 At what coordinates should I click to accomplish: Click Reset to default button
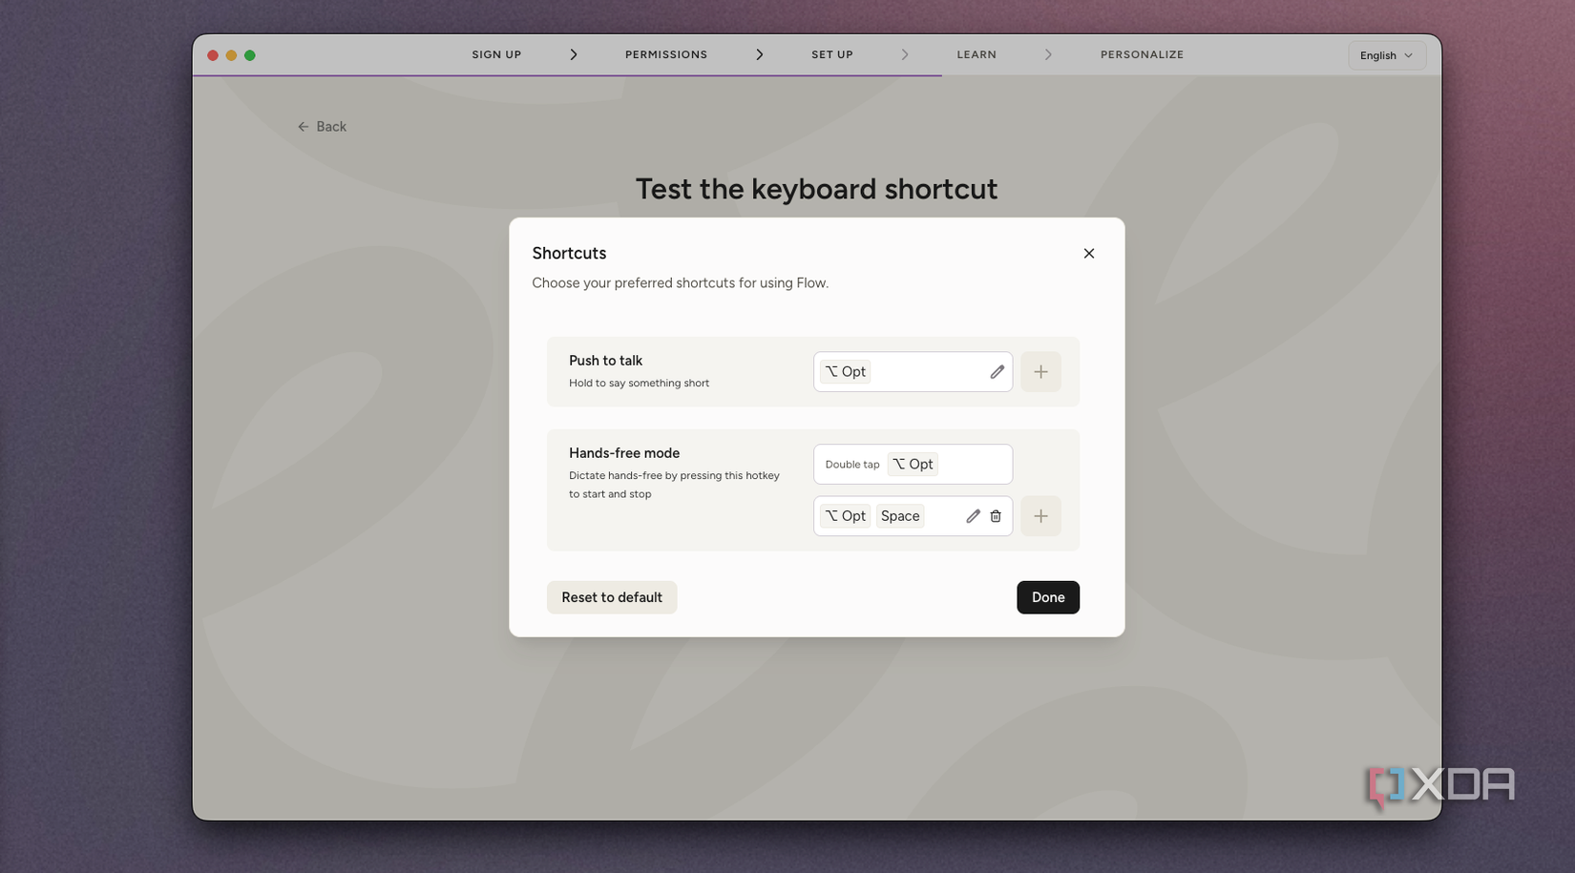tap(612, 597)
